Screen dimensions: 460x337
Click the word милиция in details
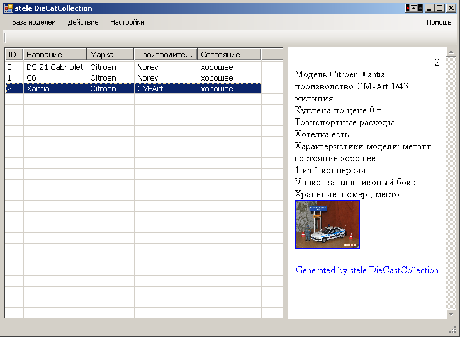[x=314, y=98]
